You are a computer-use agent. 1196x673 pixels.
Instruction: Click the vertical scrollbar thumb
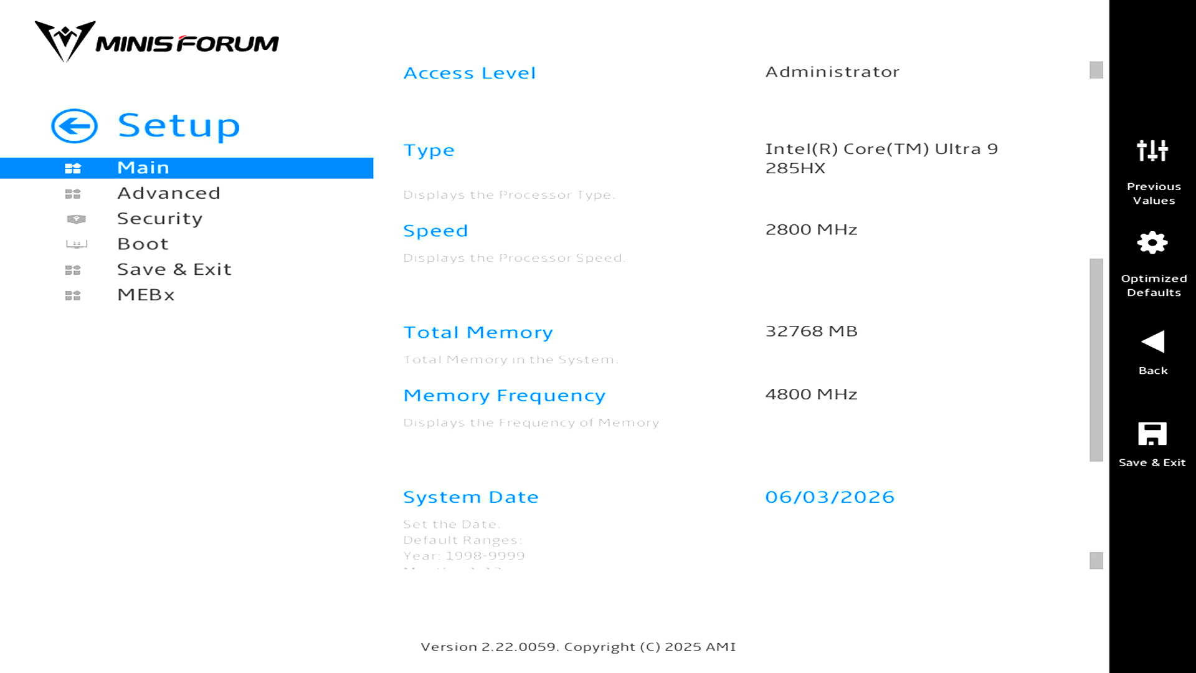[x=1096, y=360]
